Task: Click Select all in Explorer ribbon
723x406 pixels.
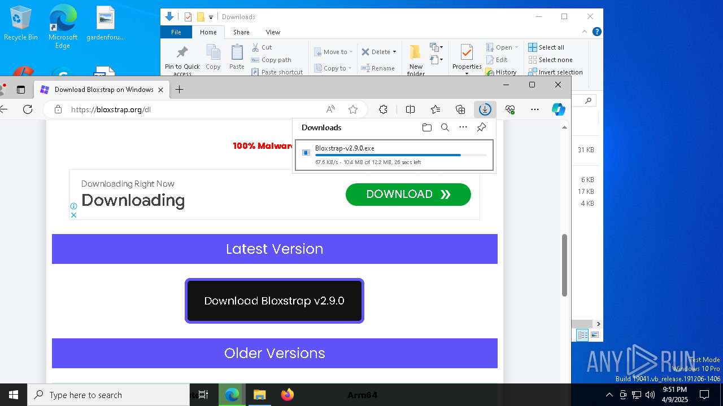Action: point(546,47)
